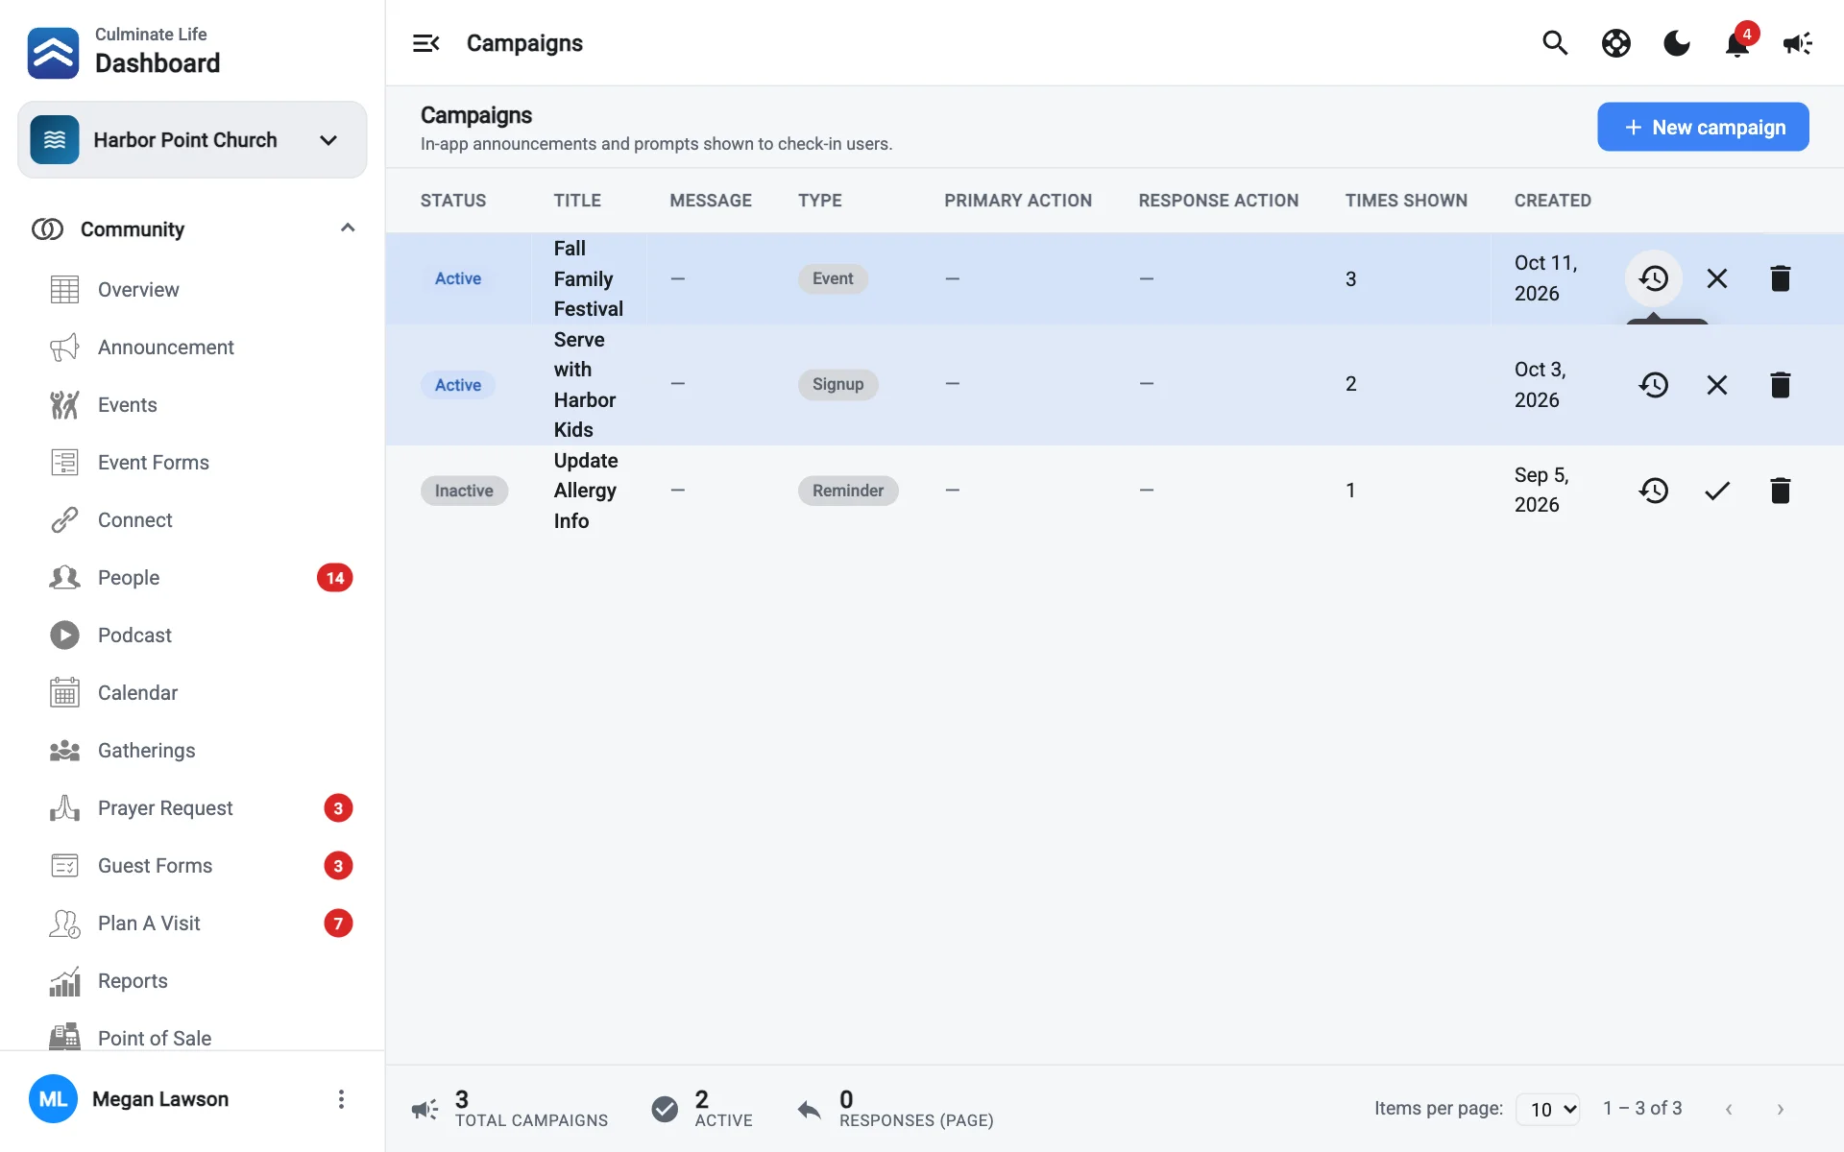The height and width of the screenshot is (1152, 1844).
Task: View history for Update Allergy Info
Action: coord(1654,491)
